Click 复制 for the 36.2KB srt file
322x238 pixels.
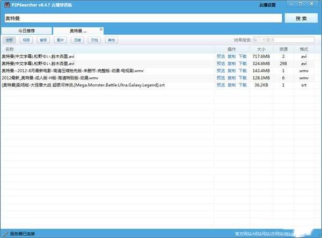231,84
